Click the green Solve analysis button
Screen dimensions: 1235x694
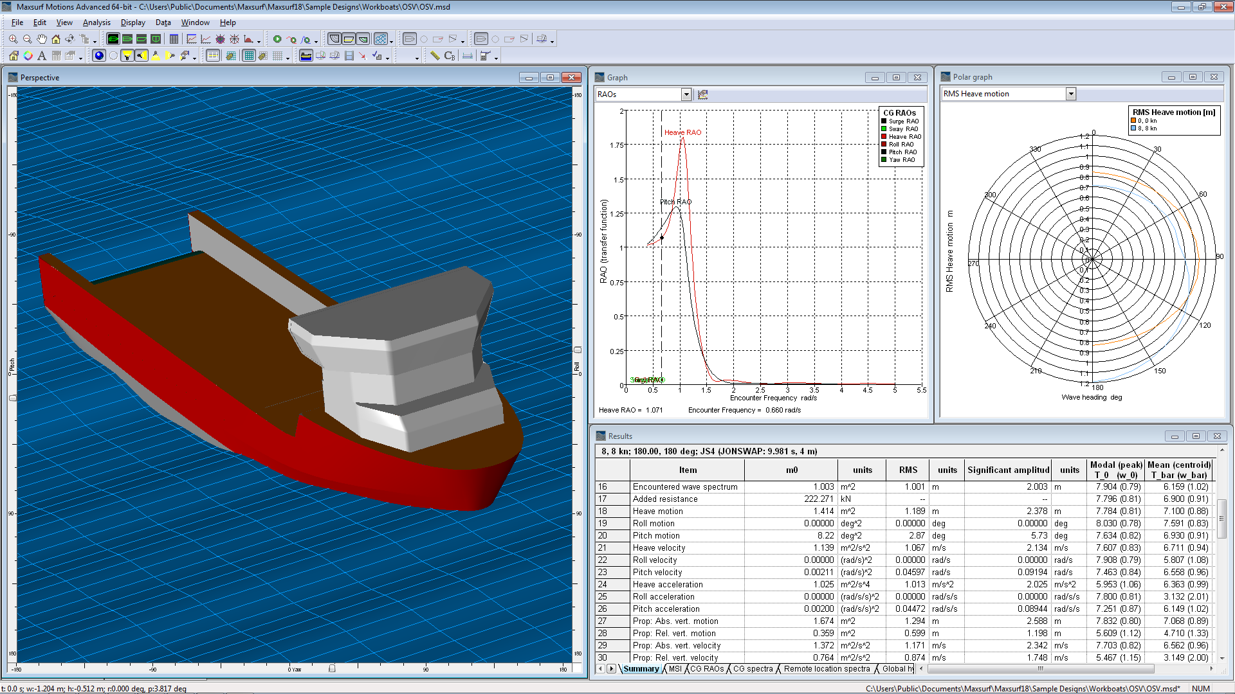[x=277, y=39]
